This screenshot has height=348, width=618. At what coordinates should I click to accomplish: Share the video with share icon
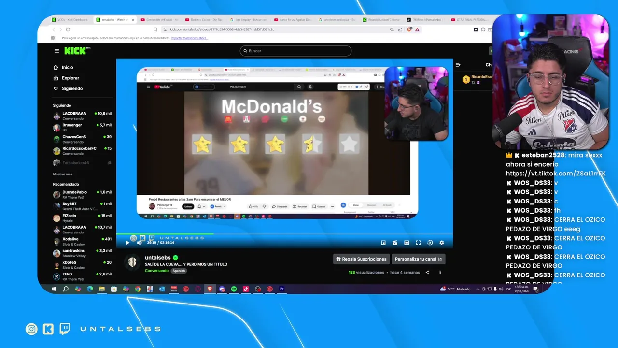coord(427,273)
